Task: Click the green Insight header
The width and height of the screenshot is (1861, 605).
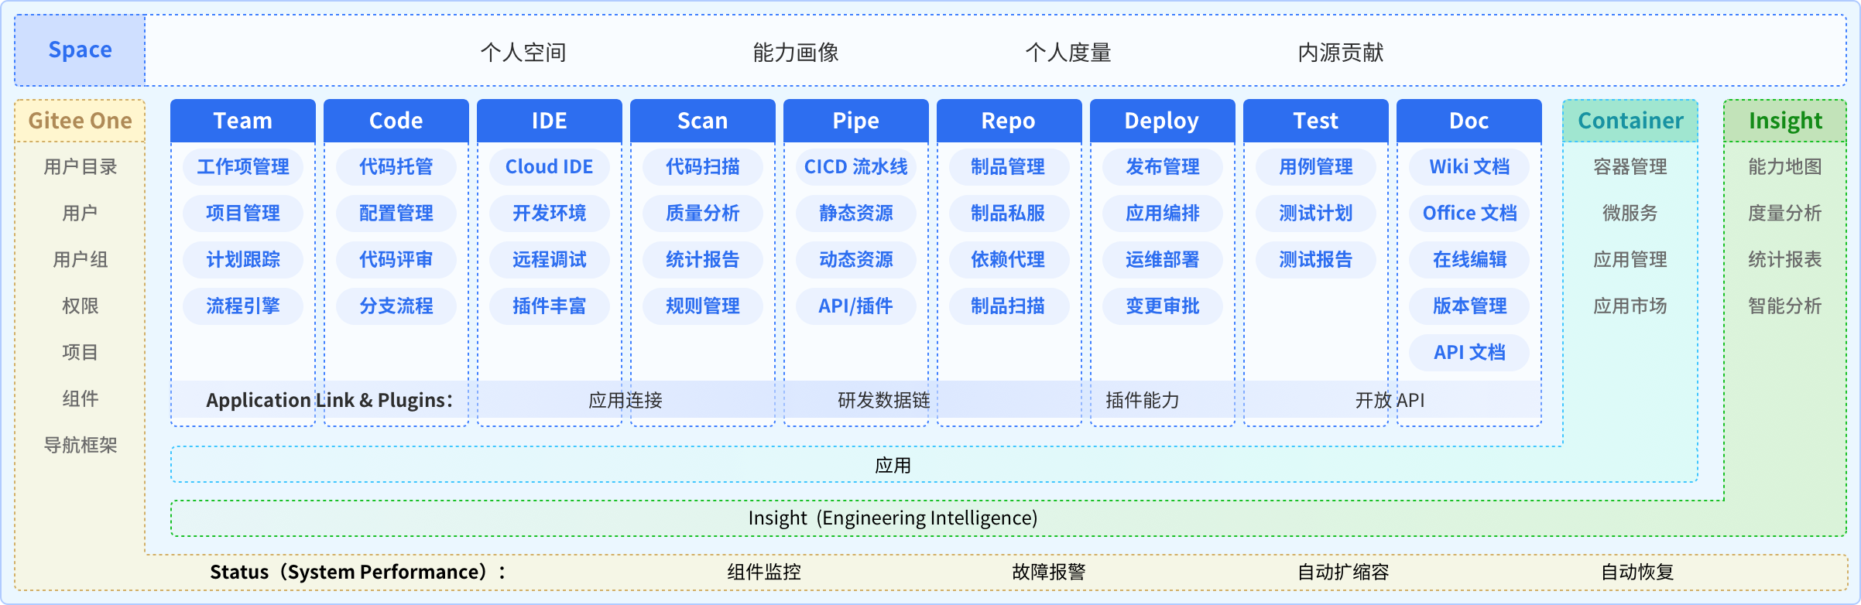Action: (x=1785, y=121)
